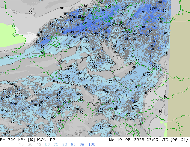Click the date 'Mo 10-08-2026' in footer
Screen dimensions: 190x147
point(126,140)
